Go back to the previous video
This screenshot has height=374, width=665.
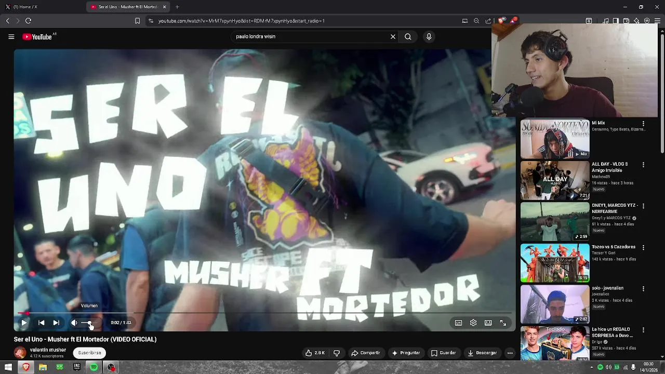(41, 323)
